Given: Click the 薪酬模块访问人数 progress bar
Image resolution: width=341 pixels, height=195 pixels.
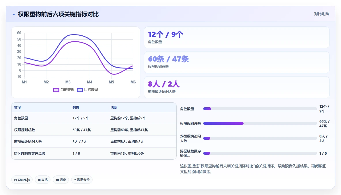Looking at the screenshot, I should click(260, 138).
